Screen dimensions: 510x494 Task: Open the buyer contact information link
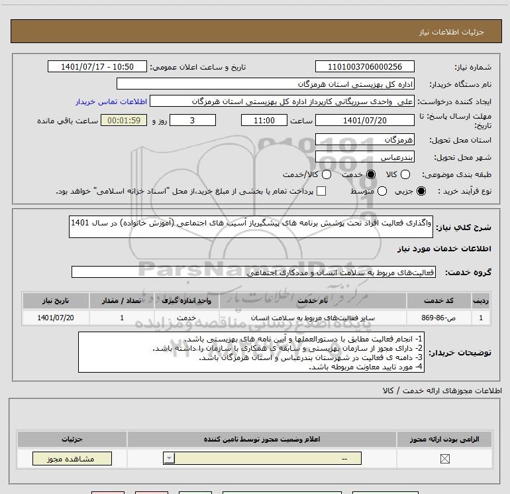coord(111,101)
